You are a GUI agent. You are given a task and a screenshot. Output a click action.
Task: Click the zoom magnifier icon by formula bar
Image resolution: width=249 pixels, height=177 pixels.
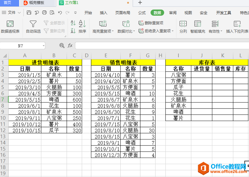[x=62, y=46]
